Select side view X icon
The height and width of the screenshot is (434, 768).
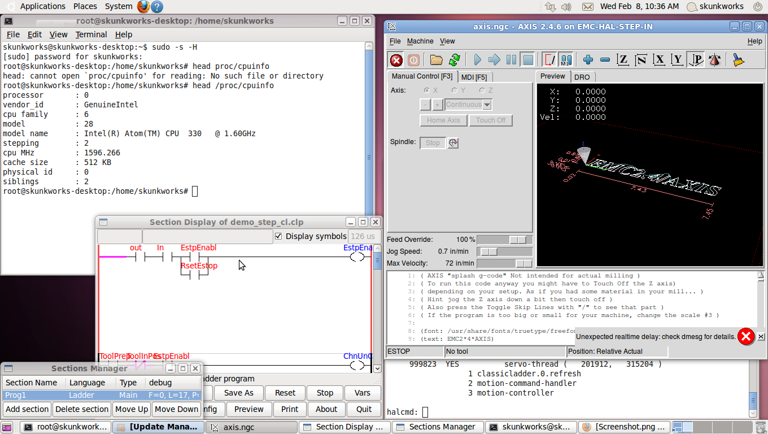point(659,60)
